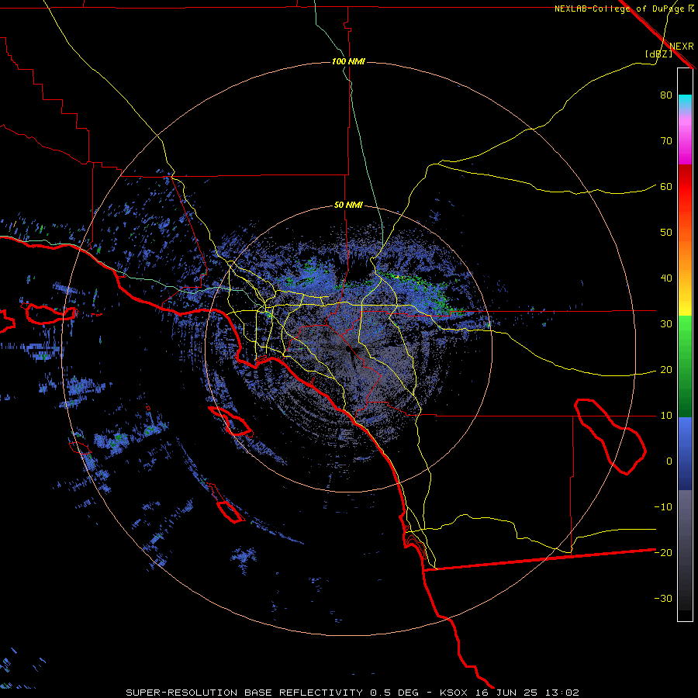Click the 13:02 timestamp

click(x=562, y=693)
